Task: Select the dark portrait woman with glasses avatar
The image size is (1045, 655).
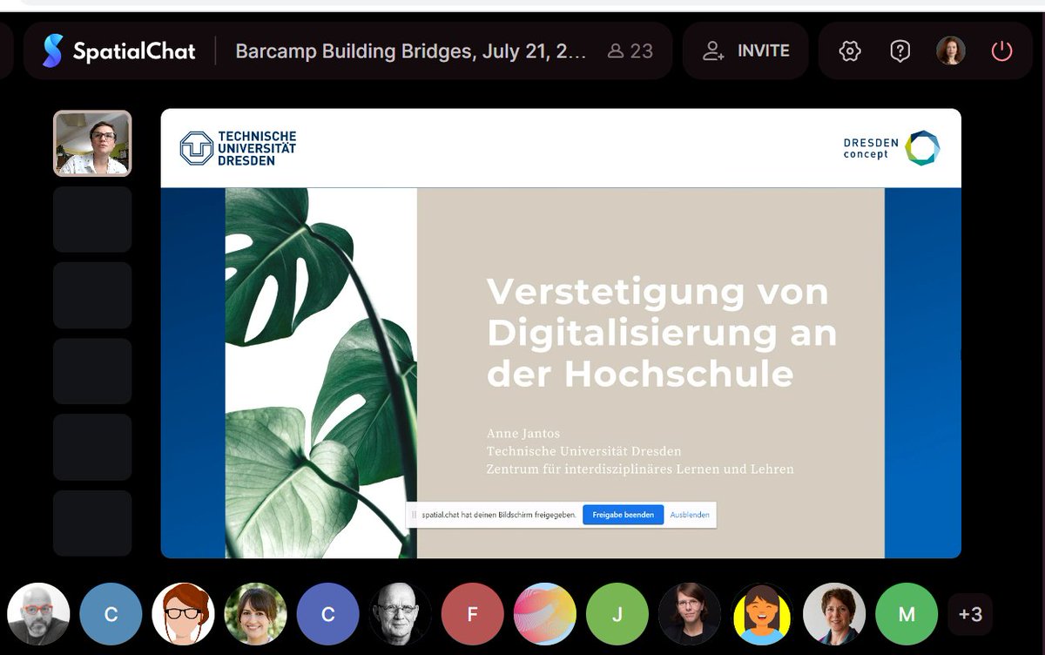Action: click(x=689, y=614)
